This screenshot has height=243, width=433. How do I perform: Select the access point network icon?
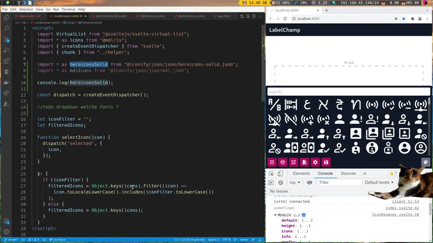coord(421,105)
